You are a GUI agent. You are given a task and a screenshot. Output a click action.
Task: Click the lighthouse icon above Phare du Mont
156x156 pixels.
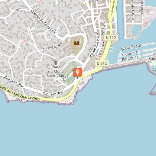[x=56, y=62]
